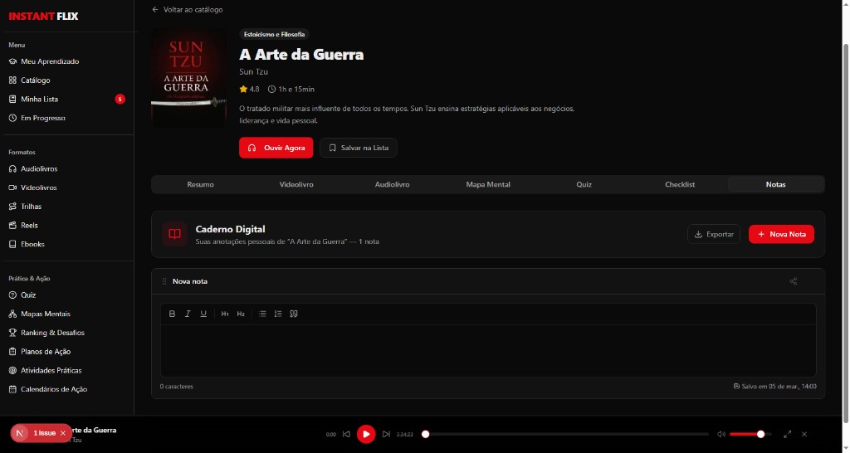Click the author name Sun Tzu

(x=253, y=71)
